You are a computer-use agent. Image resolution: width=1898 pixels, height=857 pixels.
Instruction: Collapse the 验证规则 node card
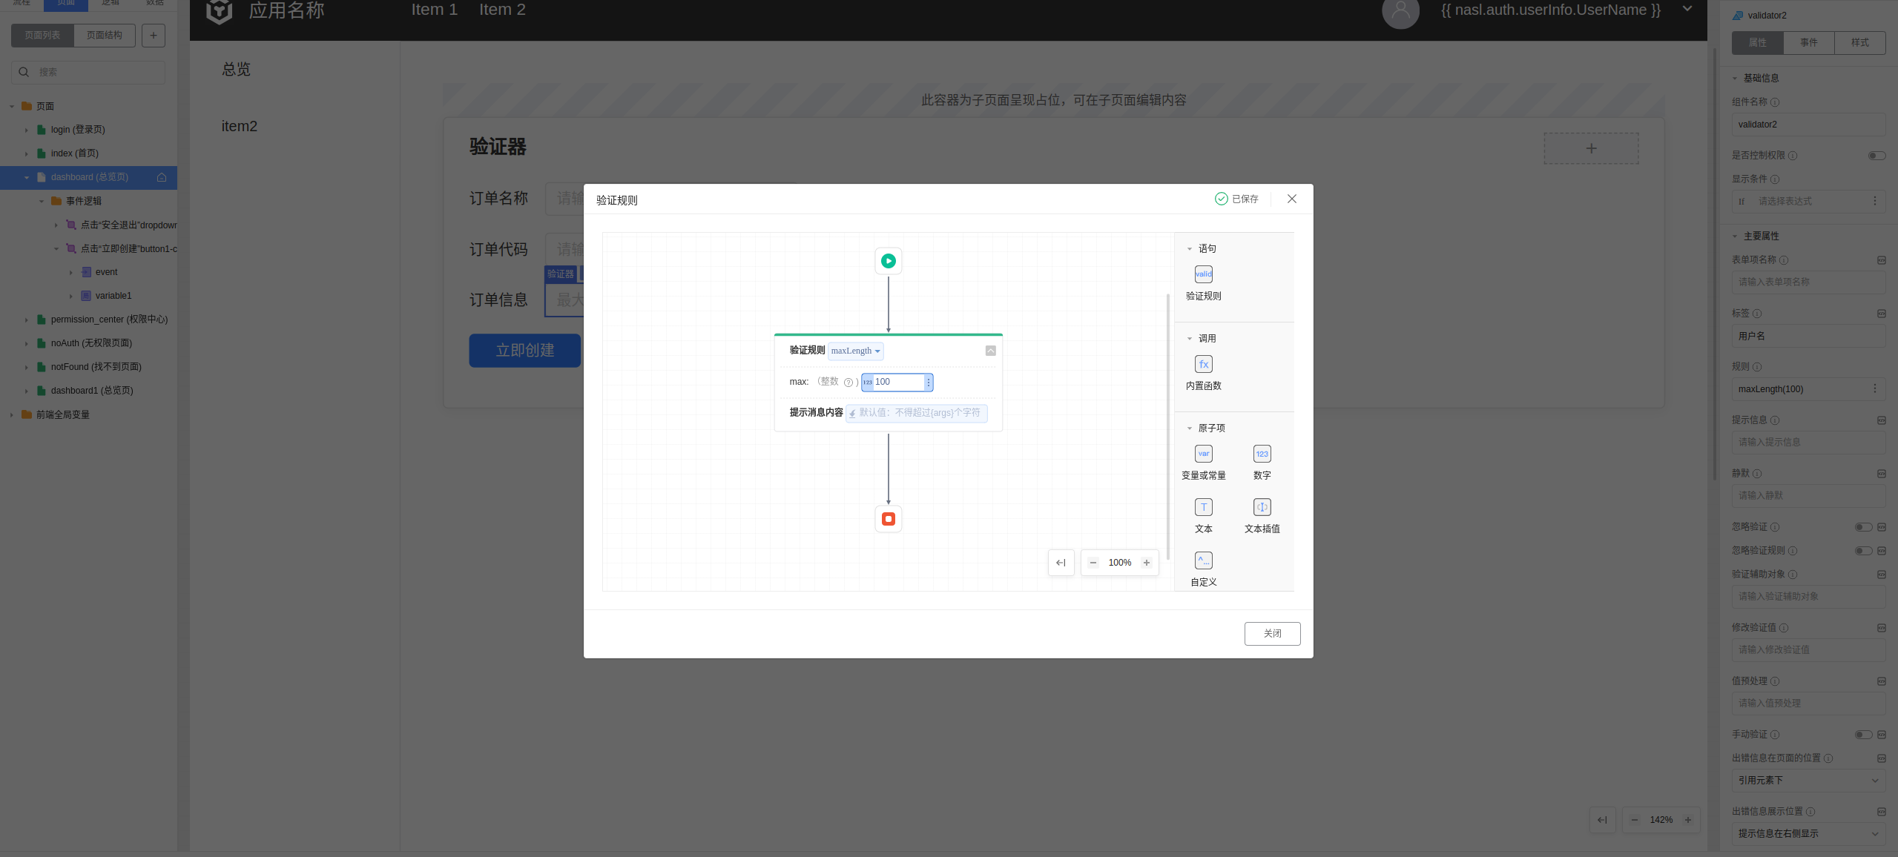tap(990, 351)
